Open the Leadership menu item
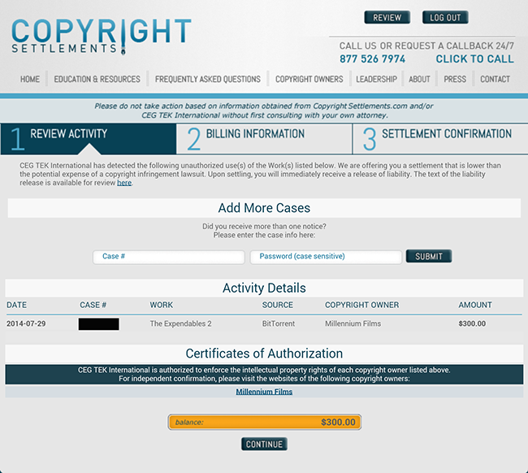Viewport: 528px width, 473px height. [x=376, y=79]
